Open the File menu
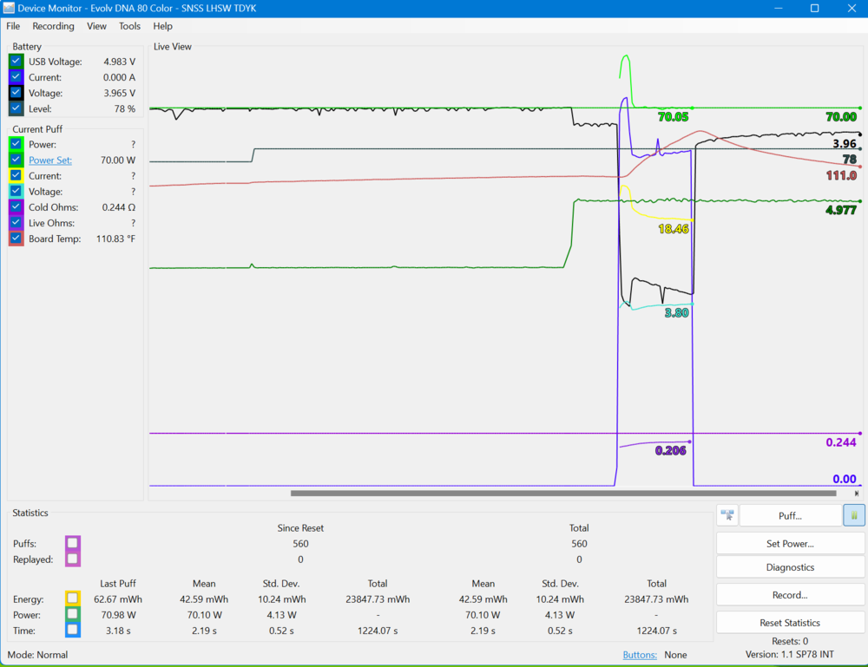This screenshot has width=868, height=667. pyautogui.click(x=13, y=26)
